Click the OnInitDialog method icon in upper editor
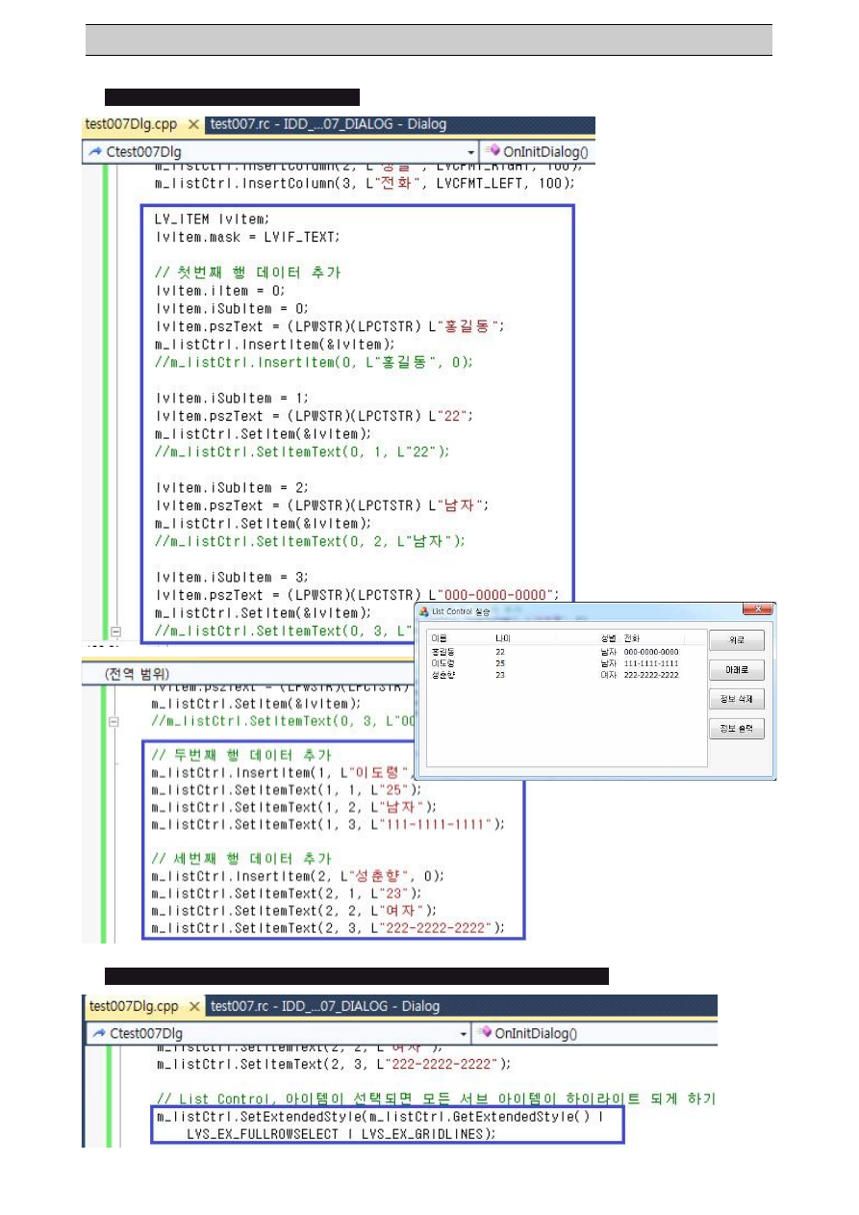859x1215 pixels. 493,151
